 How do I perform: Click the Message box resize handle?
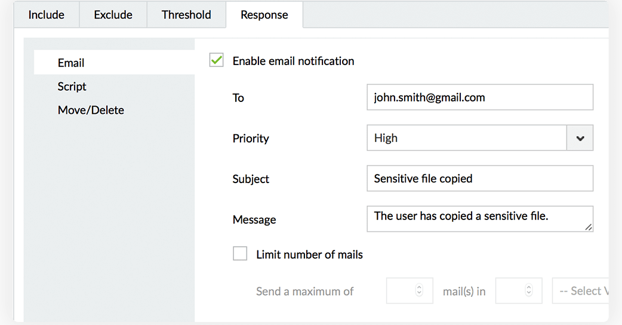click(x=589, y=227)
